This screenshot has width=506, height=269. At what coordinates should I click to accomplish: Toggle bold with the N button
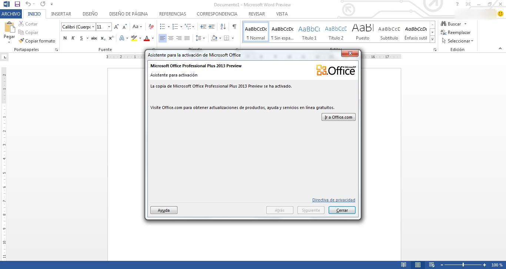click(65, 38)
